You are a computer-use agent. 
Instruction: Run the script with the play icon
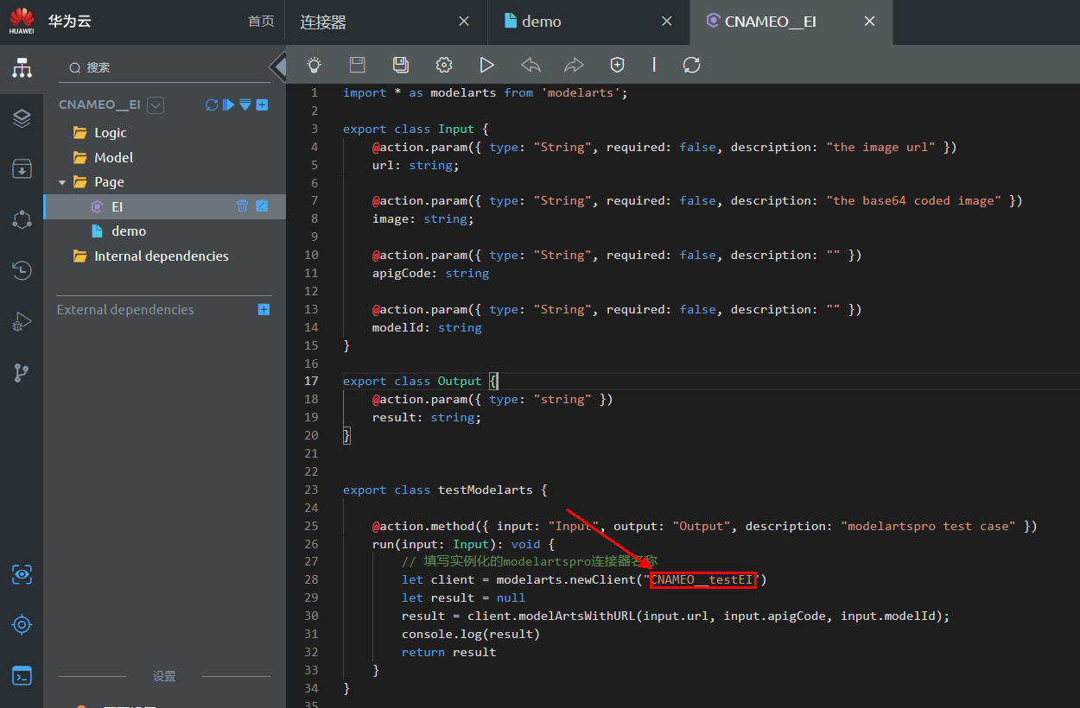[x=486, y=65]
